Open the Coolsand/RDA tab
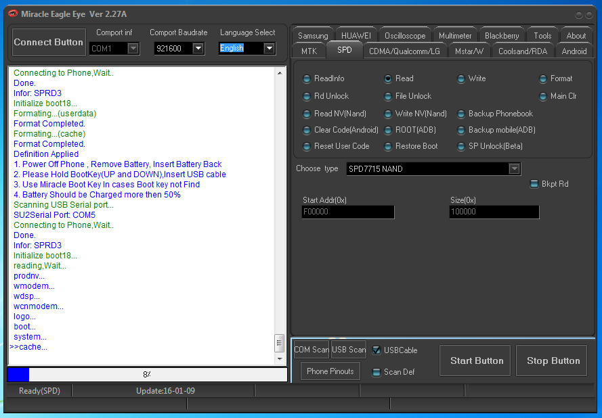602x418 pixels. [523, 51]
